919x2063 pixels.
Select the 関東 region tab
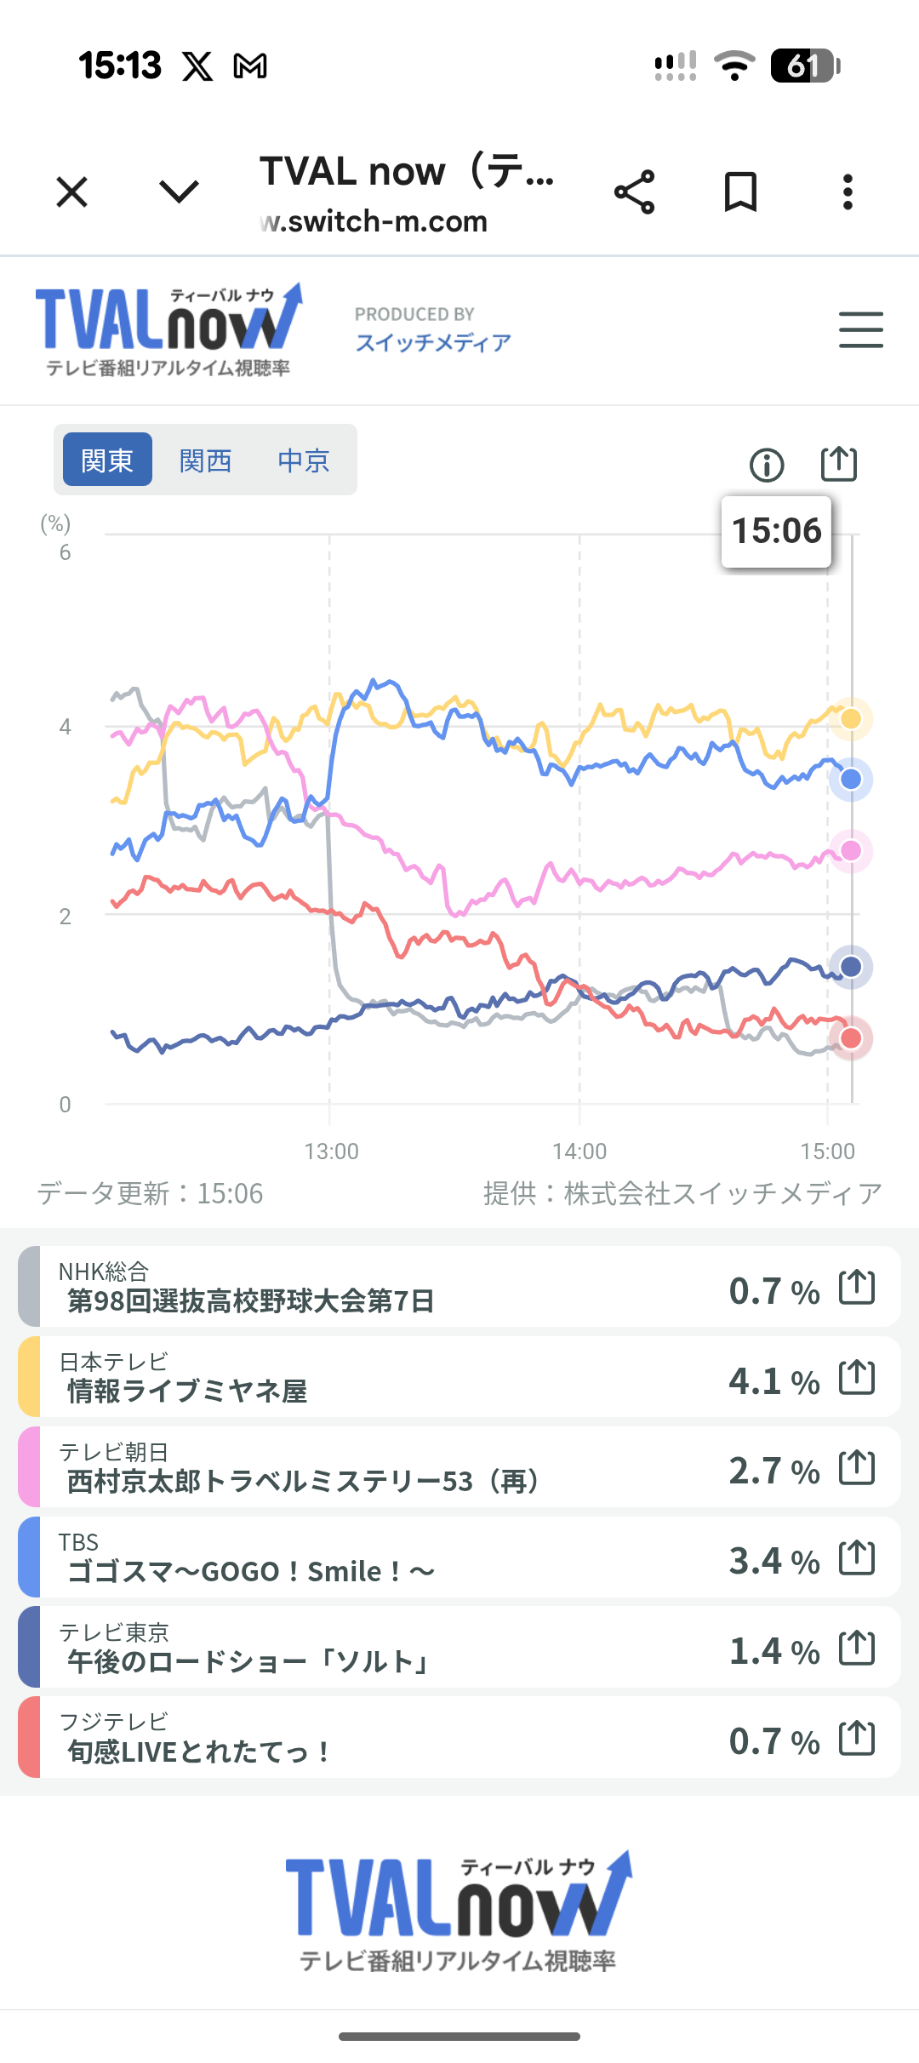click(x=107, y=460)
